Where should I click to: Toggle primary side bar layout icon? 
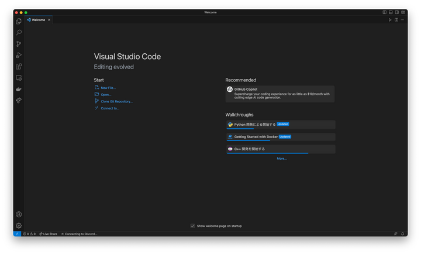385,12
